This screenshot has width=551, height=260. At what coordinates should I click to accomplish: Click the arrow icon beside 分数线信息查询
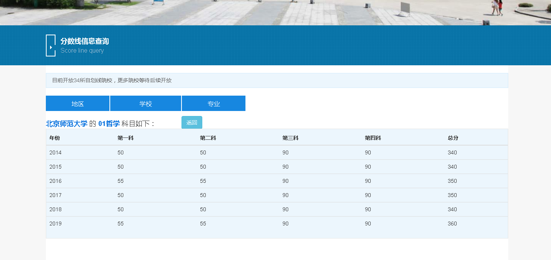click(50, 46)
